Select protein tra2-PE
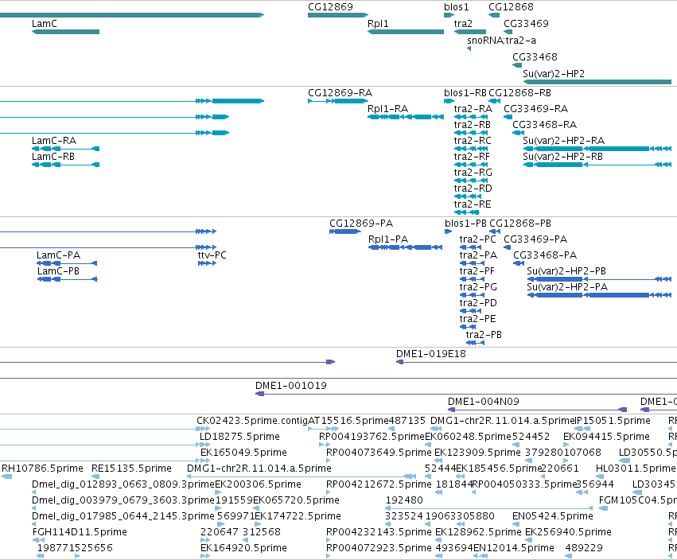 (x=468, y=327)
